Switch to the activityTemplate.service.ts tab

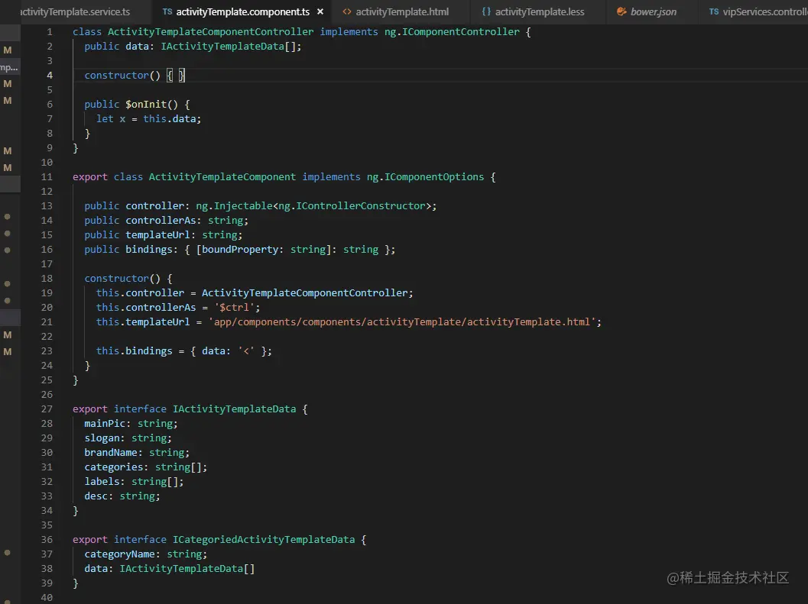[x=75, y=11]
